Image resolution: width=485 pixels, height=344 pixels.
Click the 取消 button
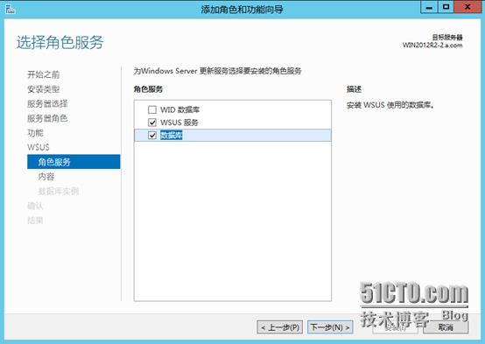(x=446, y=327)
